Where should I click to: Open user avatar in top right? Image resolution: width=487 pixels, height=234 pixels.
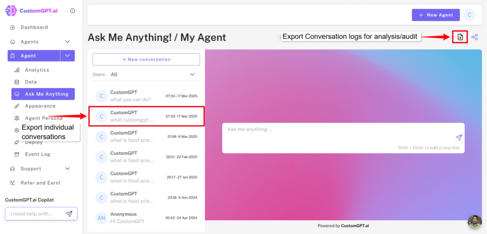point(469,15)
